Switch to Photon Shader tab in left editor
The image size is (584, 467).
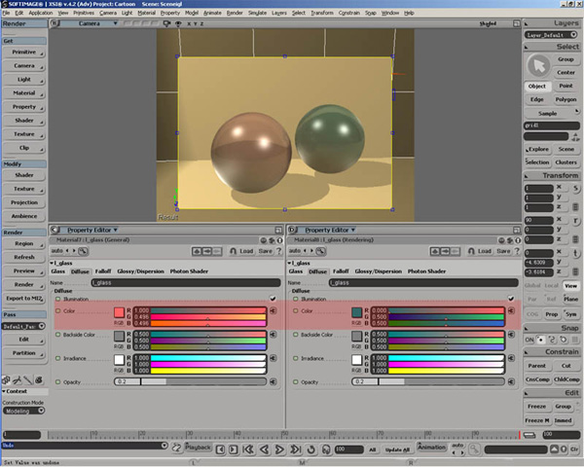click(x=189, y=271)
